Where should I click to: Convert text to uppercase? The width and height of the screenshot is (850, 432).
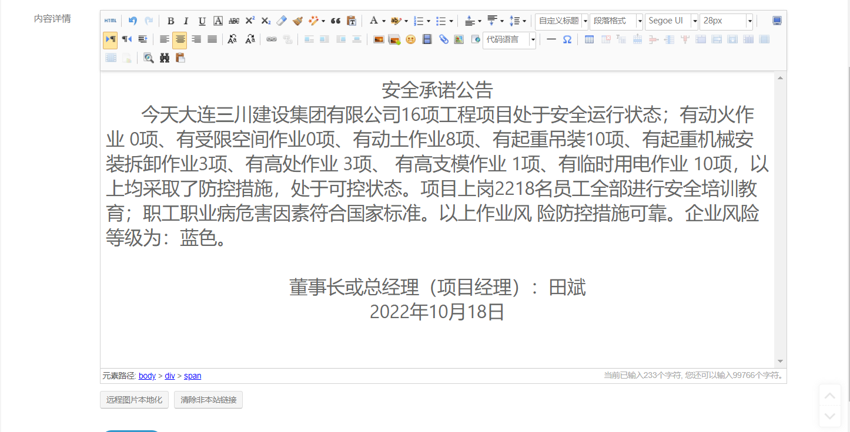tap(233, 40)
